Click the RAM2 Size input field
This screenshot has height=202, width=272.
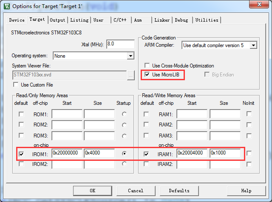click(225, 125)
